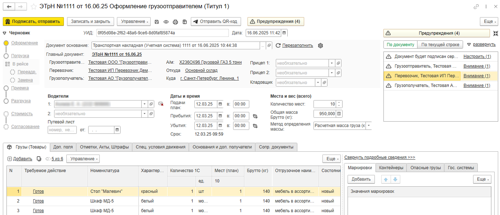Expand the Прицеп 1 dropdown list
This screenshot has height=215, width=500.
(332, 63)
